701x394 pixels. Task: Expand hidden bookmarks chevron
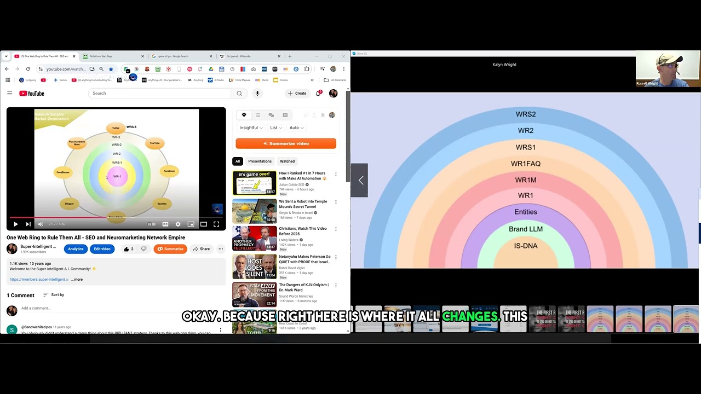pos(312,80)
